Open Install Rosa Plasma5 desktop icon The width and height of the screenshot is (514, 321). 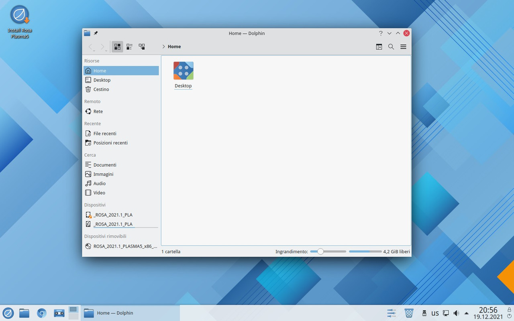pos(20,22)
